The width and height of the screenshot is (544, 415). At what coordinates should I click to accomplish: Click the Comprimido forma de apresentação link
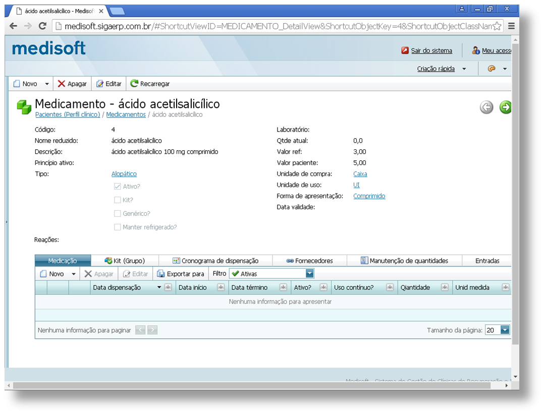[x=369, y=196]
